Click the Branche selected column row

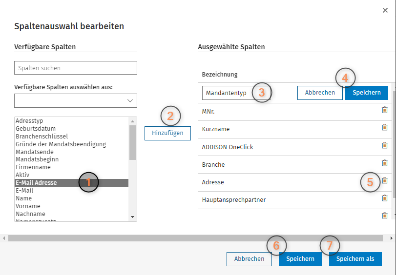point(295,165)
